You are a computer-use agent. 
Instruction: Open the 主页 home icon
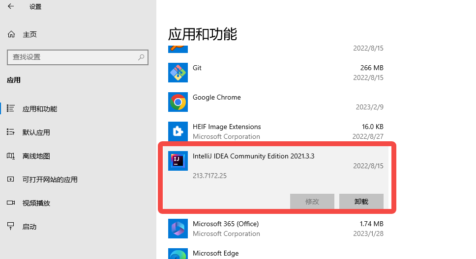[11, 34]
